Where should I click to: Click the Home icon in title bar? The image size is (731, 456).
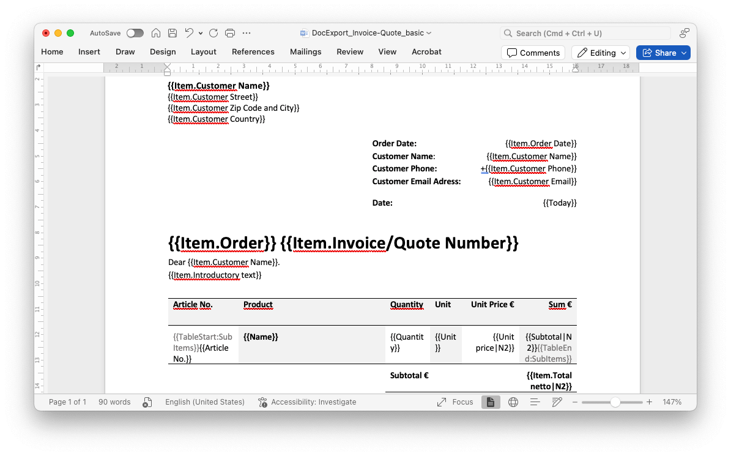coord(156,33)
